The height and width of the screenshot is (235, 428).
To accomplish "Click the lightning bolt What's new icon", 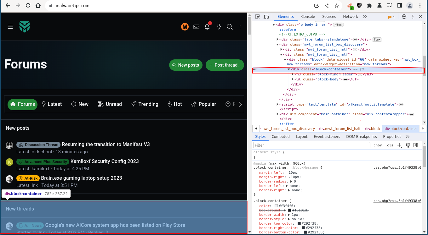I will [x=219, y=27].
